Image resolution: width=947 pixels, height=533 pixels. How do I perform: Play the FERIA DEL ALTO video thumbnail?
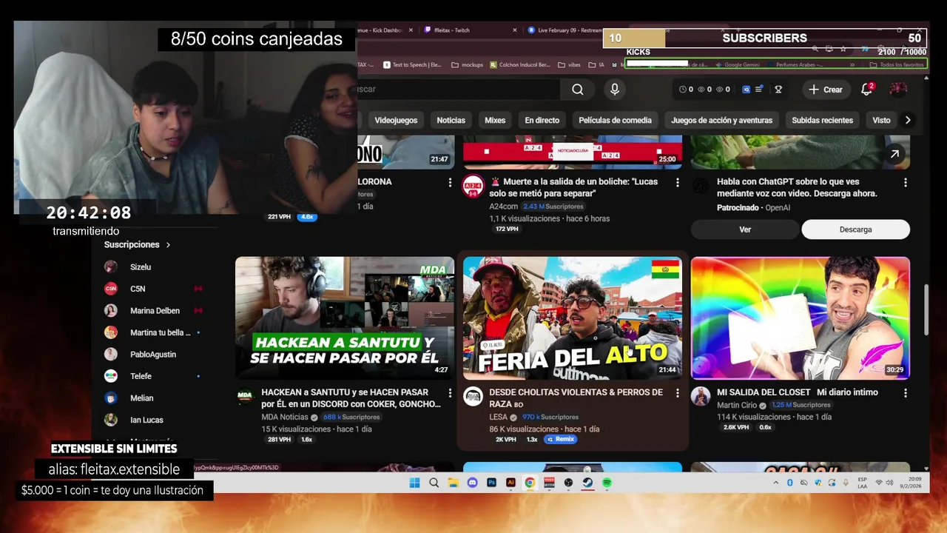tap(573, 318)
